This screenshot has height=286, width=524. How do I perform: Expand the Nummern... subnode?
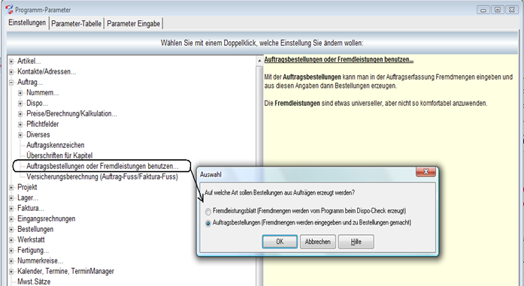point(20,93)
